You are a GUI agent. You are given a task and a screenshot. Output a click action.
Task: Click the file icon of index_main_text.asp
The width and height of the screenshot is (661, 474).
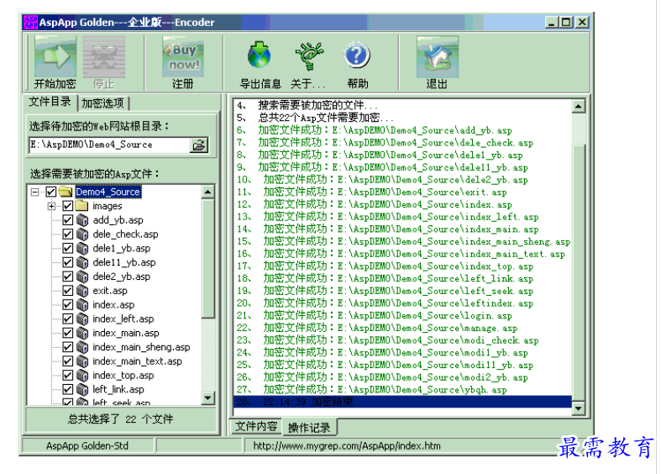click(82, 361)
